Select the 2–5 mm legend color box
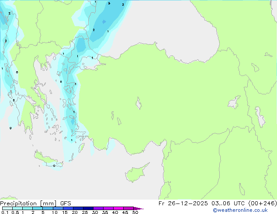The height and width of the screenshot is (214, 277). [38, 208]
